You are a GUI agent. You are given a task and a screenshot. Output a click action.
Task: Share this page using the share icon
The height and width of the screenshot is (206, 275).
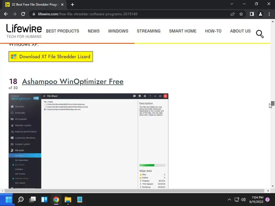click(233, 14)
